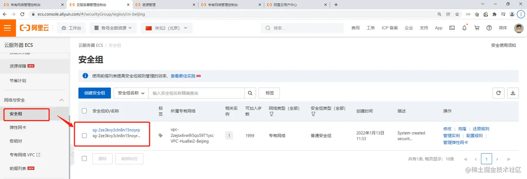Open 密钥对 in the sidebar

coord(16,141)
